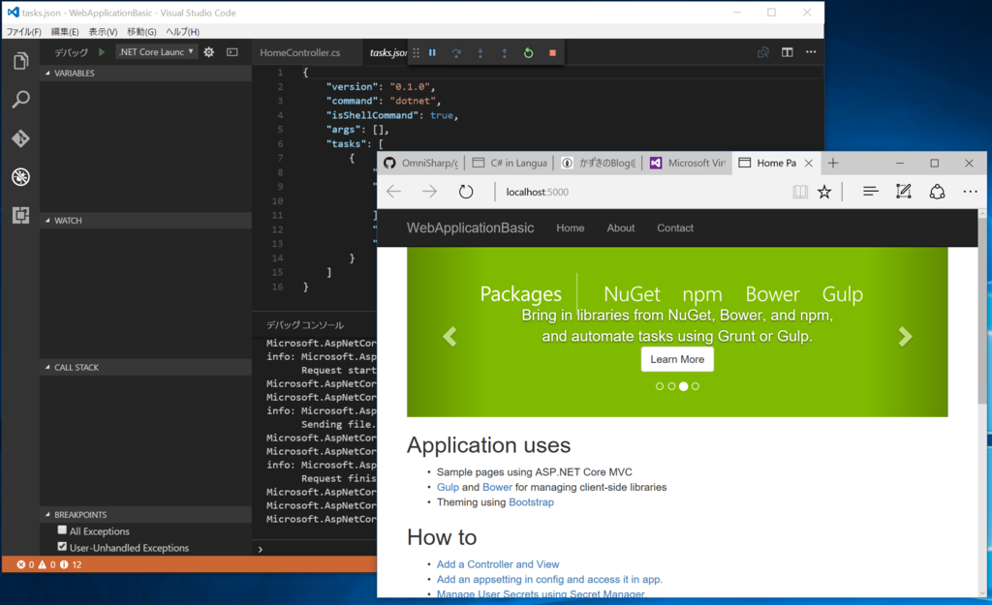Image resolution: width=992 pixels, height=605 pixels.
Task: Click the WebApplicationBasic brand link
Action: pyautogui.click(x=470, y=228)
